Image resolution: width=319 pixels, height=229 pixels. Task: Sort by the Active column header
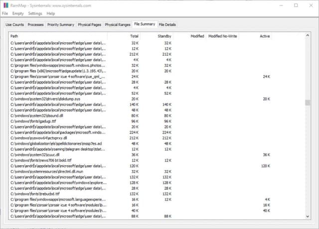tap(256, 36)
